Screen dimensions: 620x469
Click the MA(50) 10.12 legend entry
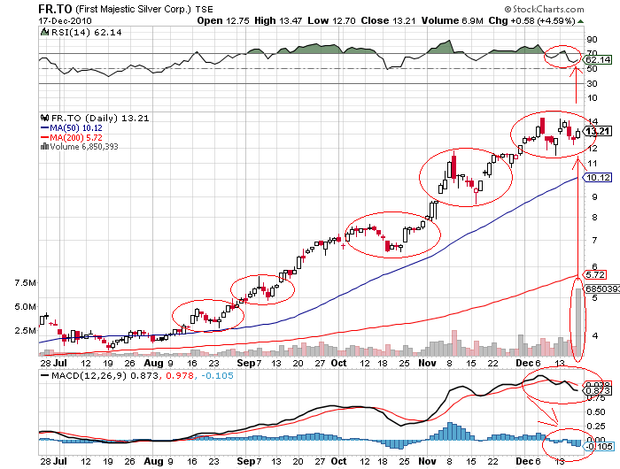(72, 128)
